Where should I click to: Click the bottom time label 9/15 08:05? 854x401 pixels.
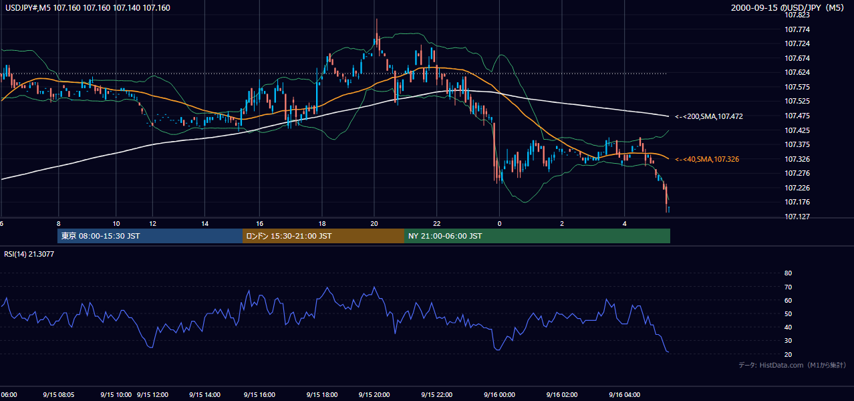59,395
